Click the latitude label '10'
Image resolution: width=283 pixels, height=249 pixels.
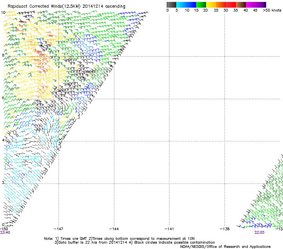coord(3,13)
